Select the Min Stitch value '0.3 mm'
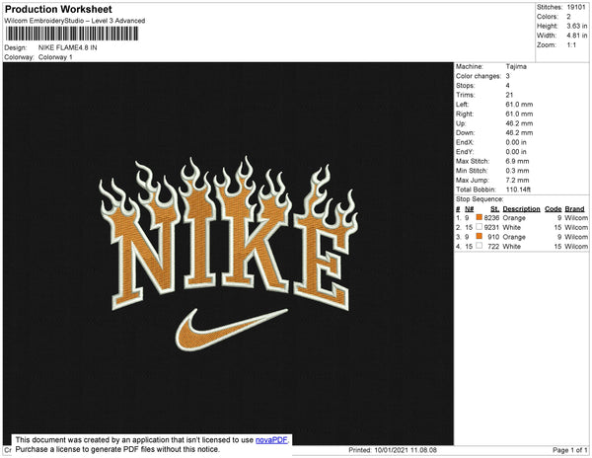The image size is (592, 458). click(517, 171)
